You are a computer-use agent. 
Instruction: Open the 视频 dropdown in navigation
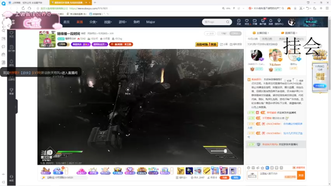[108, 22]
